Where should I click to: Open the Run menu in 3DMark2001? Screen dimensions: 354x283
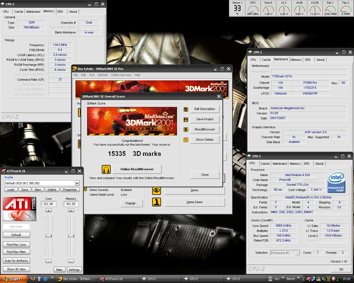92,75
